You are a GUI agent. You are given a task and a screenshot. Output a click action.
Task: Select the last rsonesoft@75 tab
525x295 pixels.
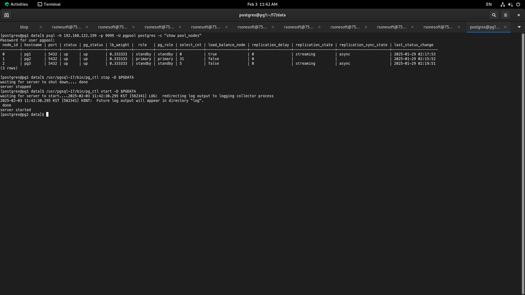coord(438,27)
